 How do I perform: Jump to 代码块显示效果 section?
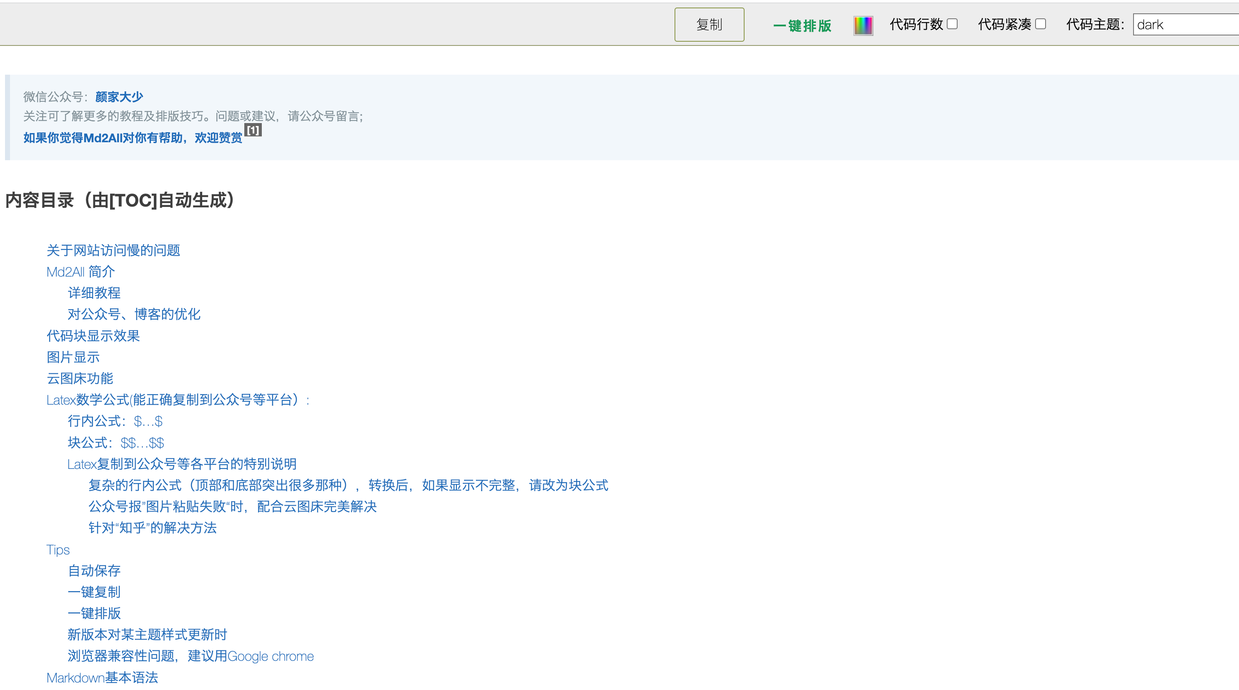point(93,336)
